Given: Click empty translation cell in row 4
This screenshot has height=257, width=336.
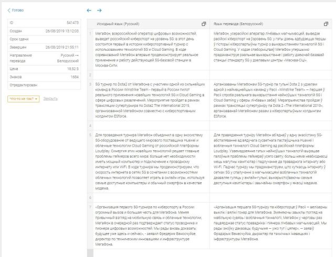Looking at the screenshot, I should [x=271, y=126].
